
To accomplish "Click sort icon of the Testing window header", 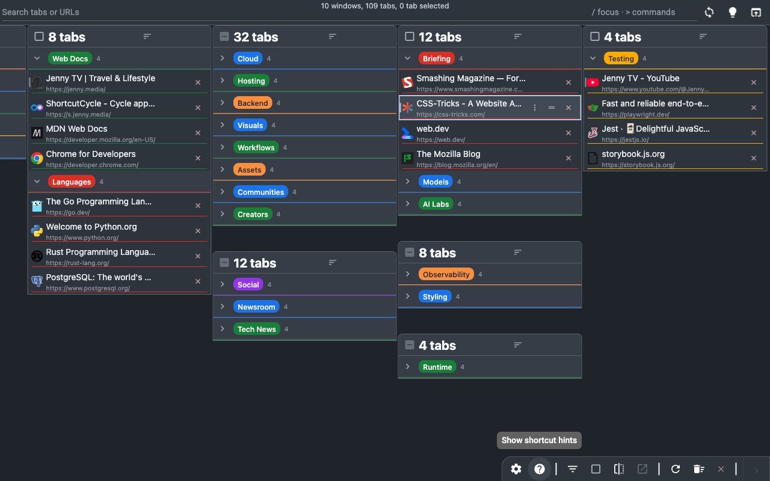I will (703, 37).
